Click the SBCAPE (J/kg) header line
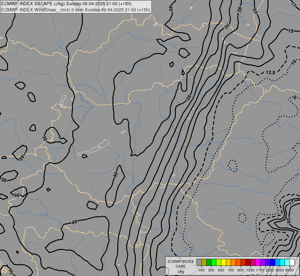The width and height of the screenshot is (300, 276). point(66,4)
